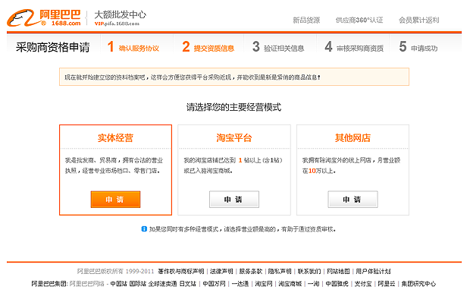The image size is (470, 296).
Task: Open the 中国站 footer link
Action: coord(119,284)
